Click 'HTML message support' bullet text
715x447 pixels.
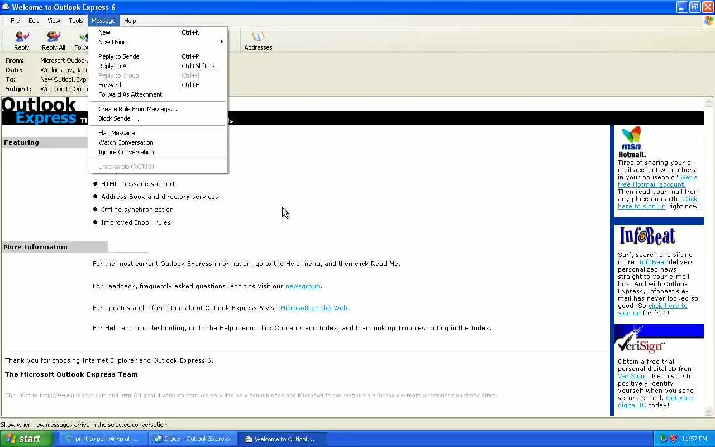click(138, 184)
